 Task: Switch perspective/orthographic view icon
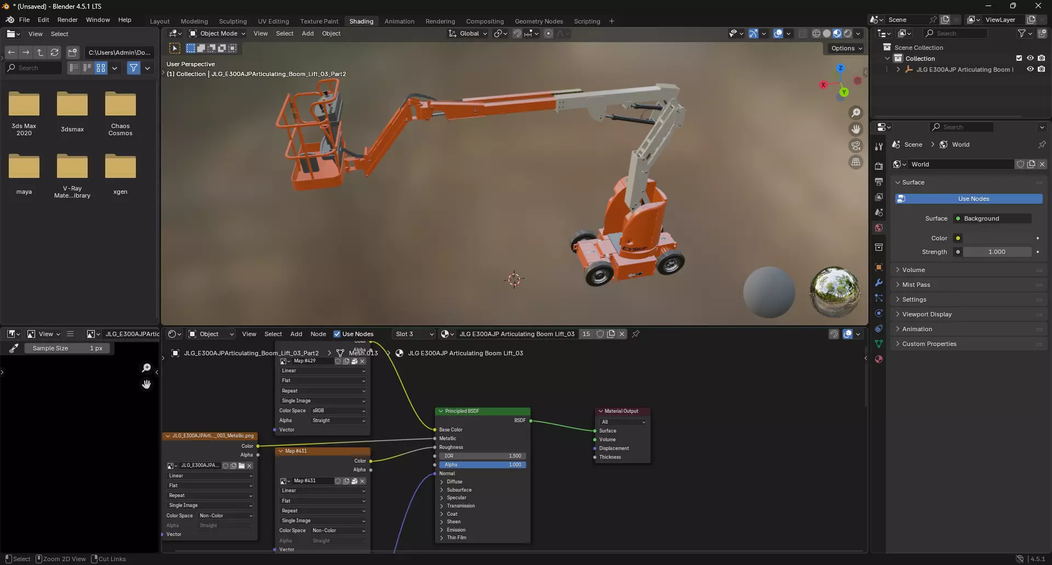pyautogui.click(x=855, y=162)
